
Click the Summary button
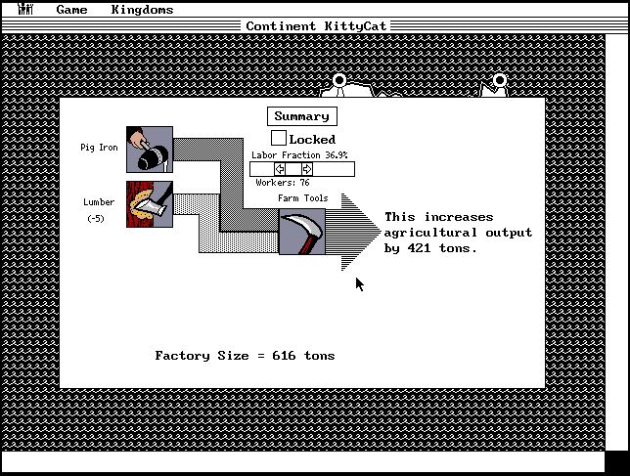(302, 116)
